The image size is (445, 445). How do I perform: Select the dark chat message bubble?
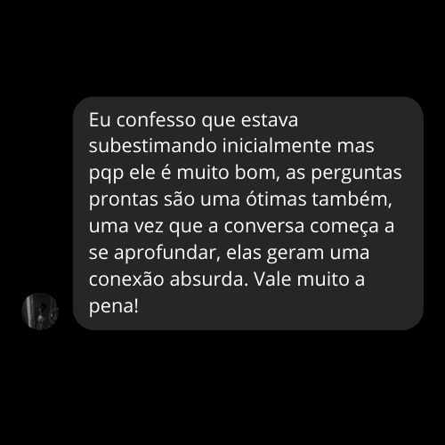pyautogui.click(x=248, y=213)
